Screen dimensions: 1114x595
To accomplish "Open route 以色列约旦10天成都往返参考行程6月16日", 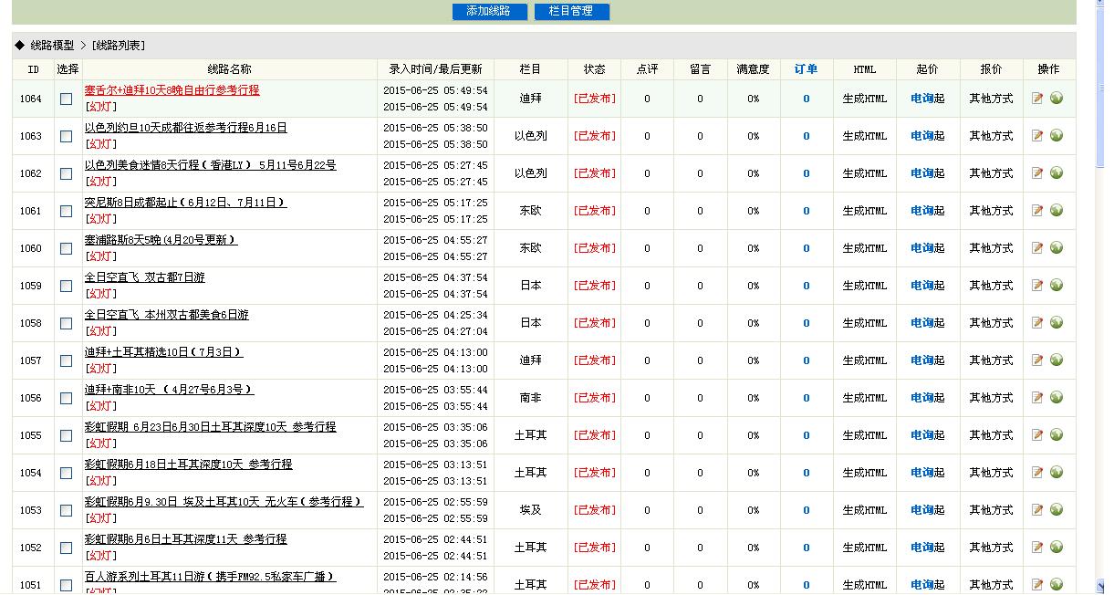I will 186,128.
